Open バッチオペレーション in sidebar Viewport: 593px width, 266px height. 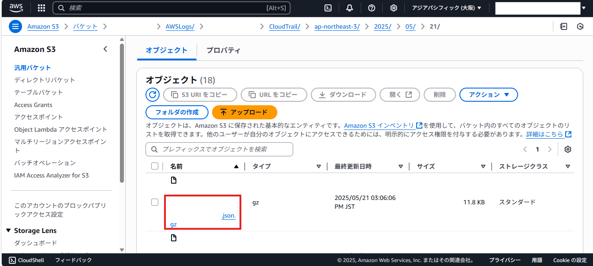[45, 163]
